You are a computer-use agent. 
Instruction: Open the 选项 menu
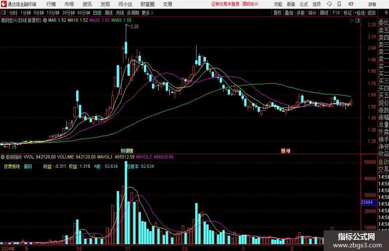tap(316, 4)
